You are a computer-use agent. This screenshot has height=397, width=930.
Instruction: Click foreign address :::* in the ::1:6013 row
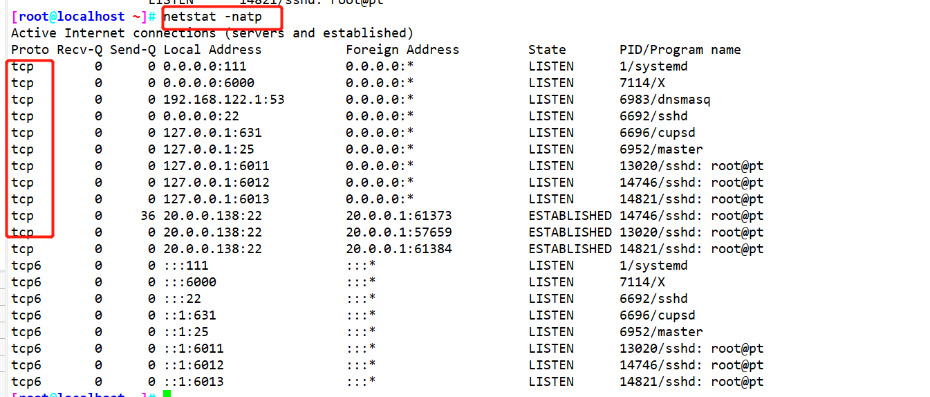pos(361,382)
